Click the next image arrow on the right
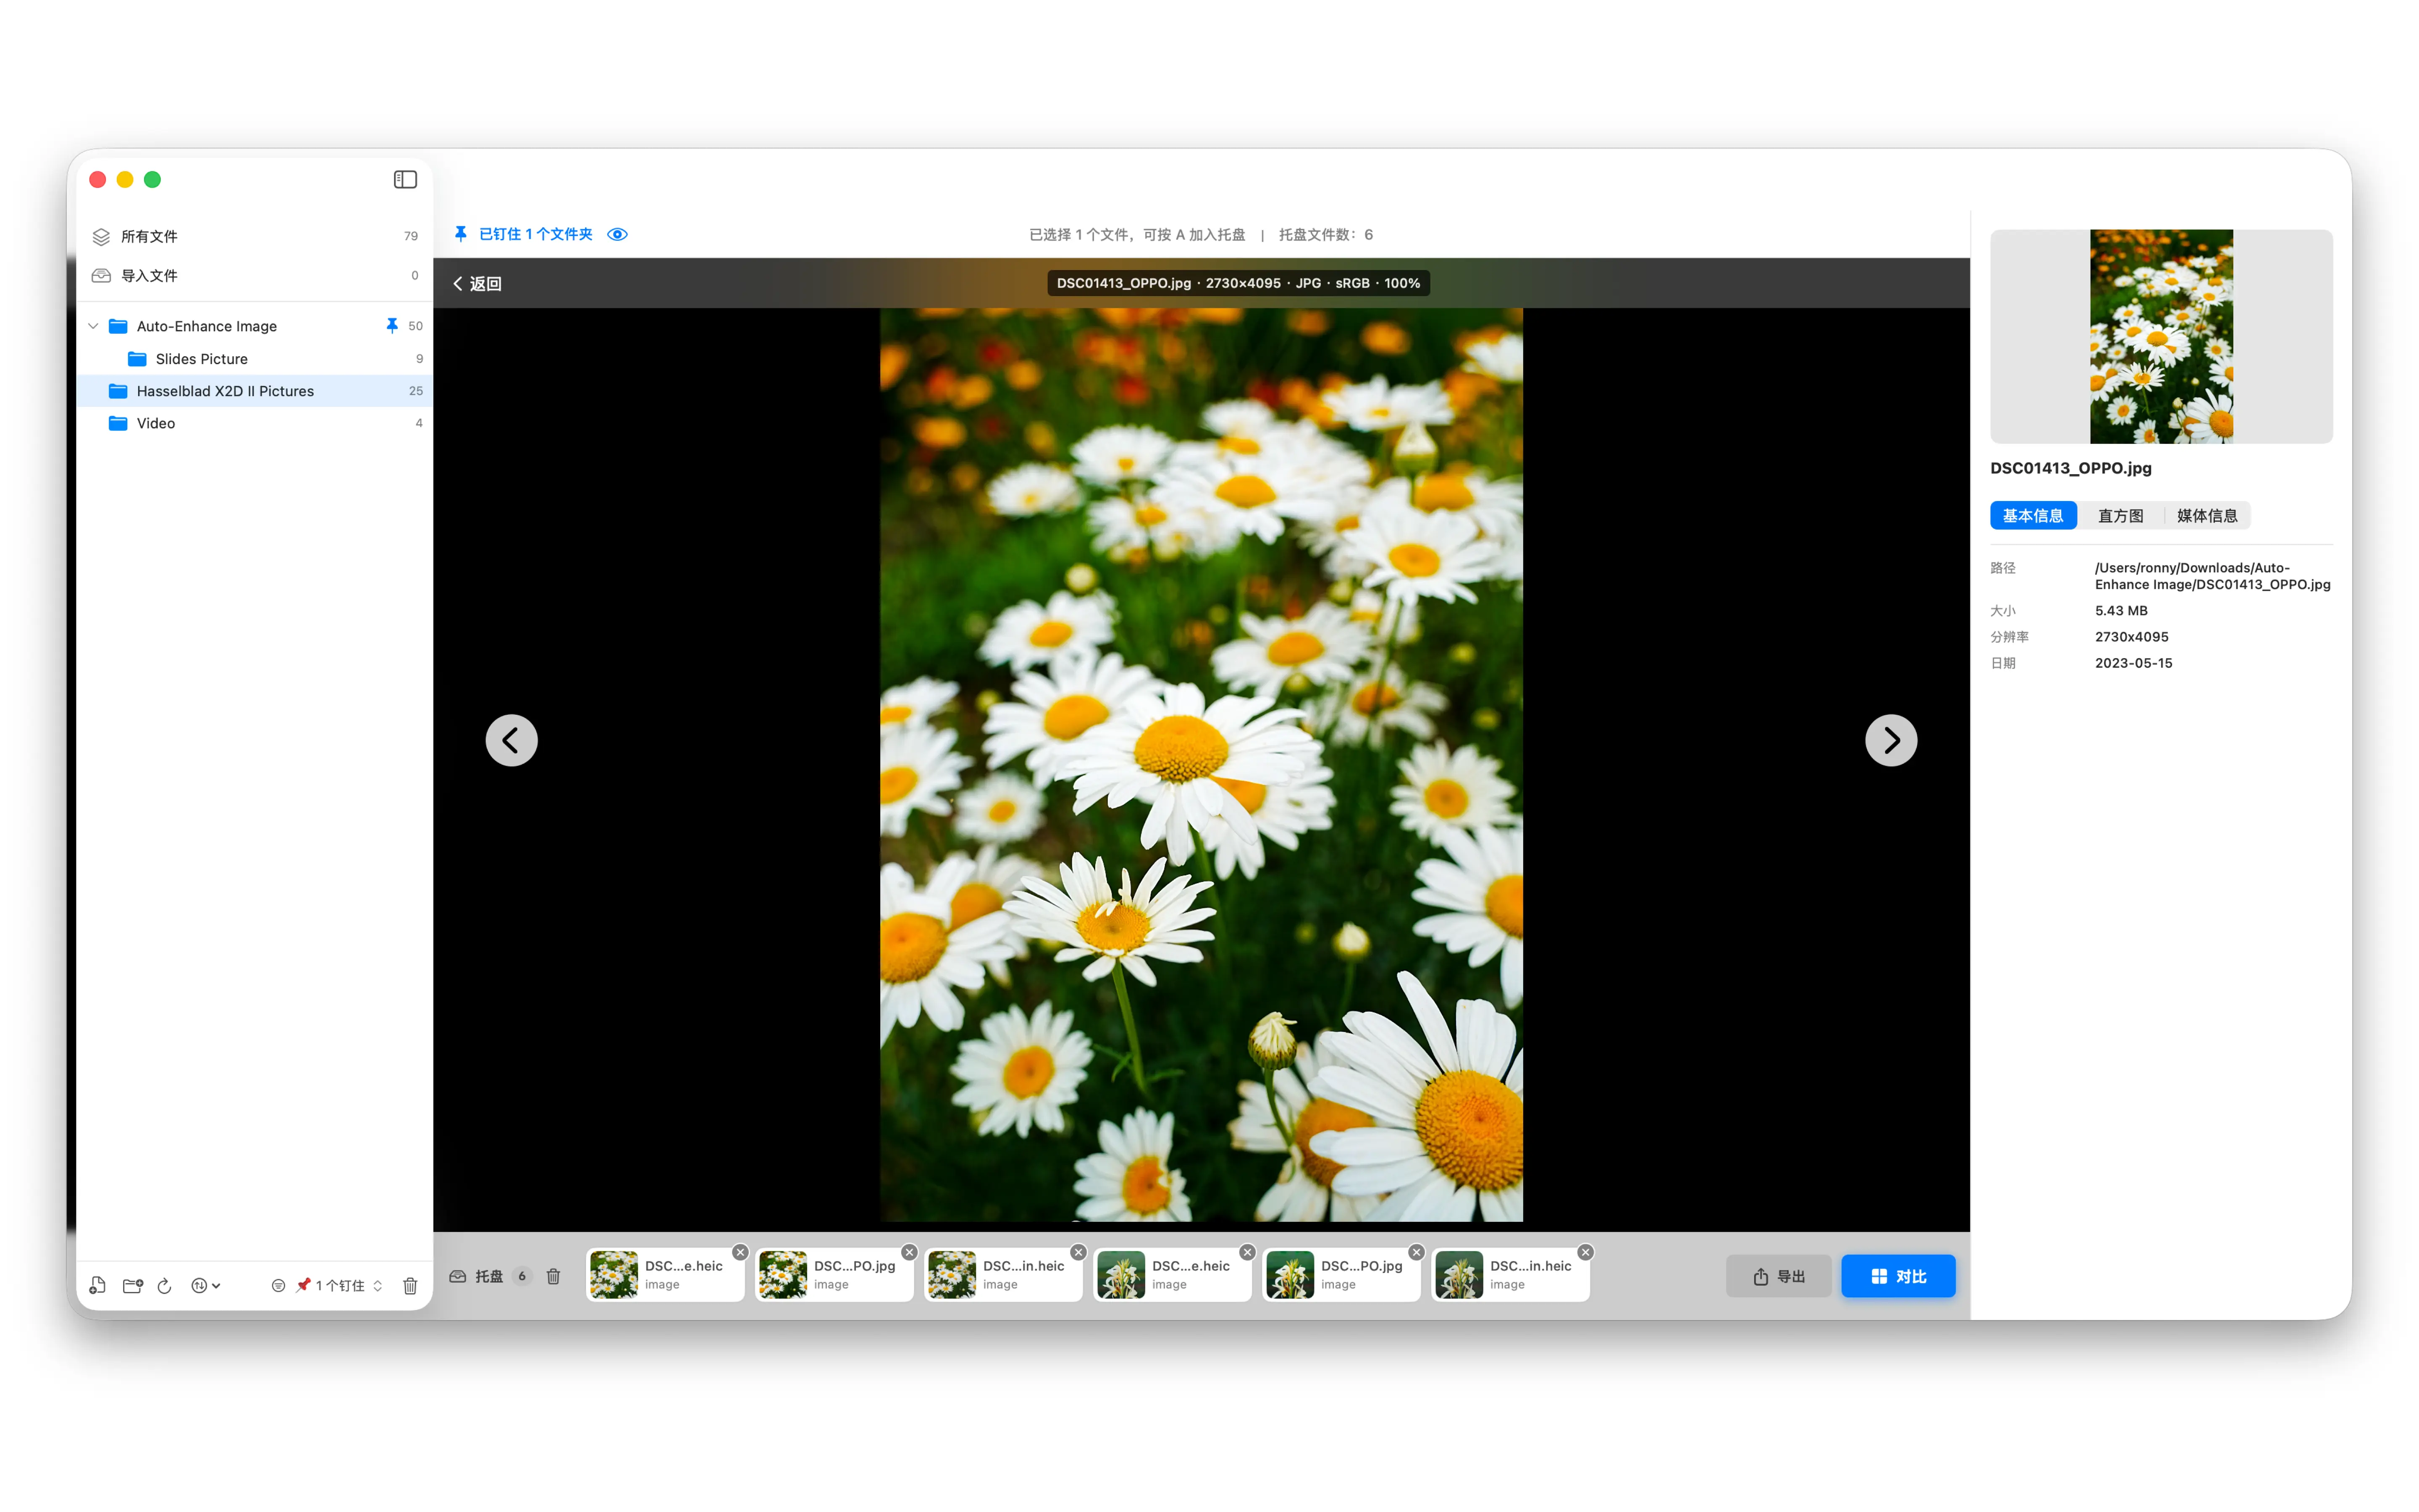Image resolution: width=2419 pixels, height=1512 pixels. point(1890,740)
